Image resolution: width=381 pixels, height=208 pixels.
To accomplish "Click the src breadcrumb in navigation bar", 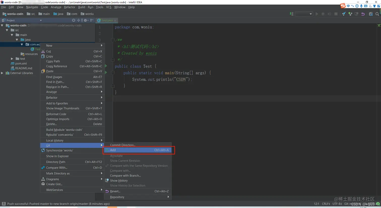I will (x=31, y=14).
